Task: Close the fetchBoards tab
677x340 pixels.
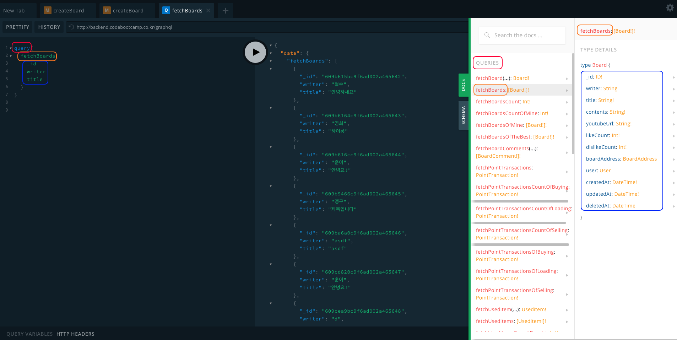Action: (x=208, y=11)
